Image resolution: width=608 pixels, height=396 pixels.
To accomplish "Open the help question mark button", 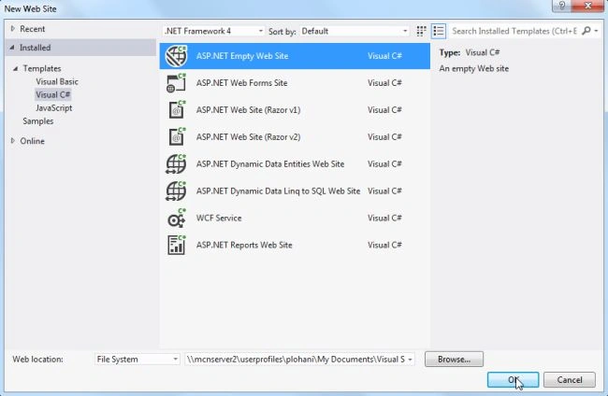I will [x=562, y=6].
